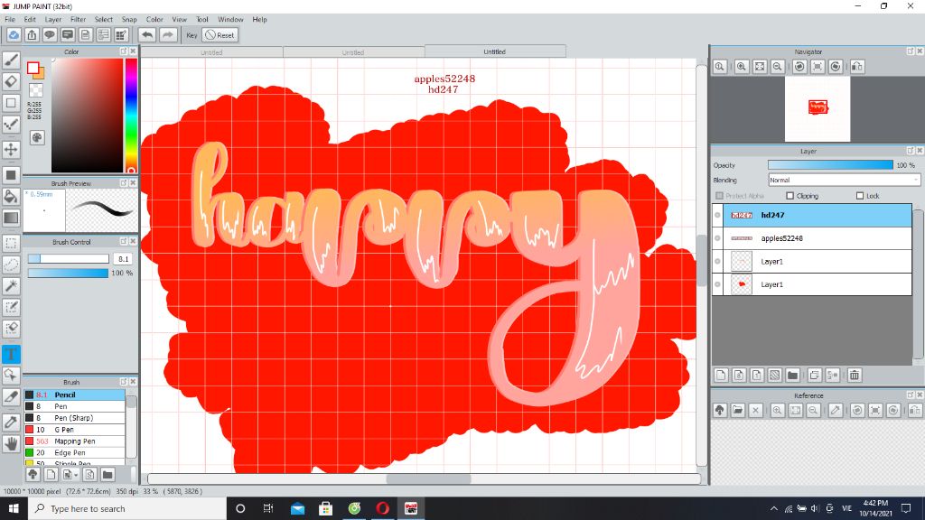Select the Edge Pen brush
This screenshot has height=520, width=925.
point(74,453)
